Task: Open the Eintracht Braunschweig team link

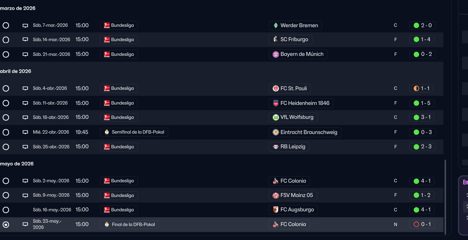Action: [308, 132]
